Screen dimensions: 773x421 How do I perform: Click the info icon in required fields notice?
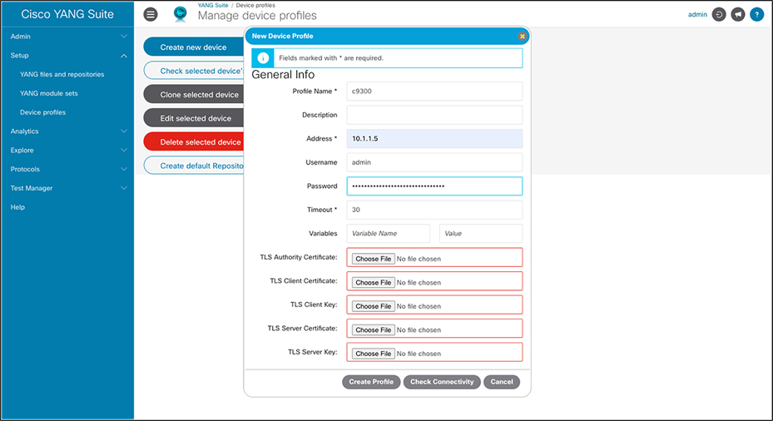pyautogui.click(x=263, y=58)
